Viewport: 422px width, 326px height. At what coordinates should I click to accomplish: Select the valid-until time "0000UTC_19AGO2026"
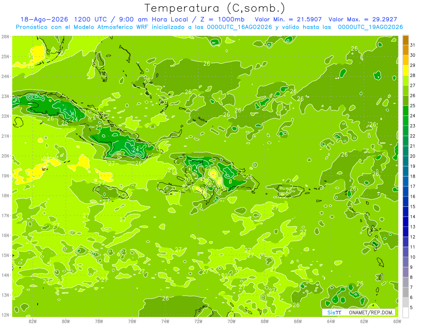[370, 27]
